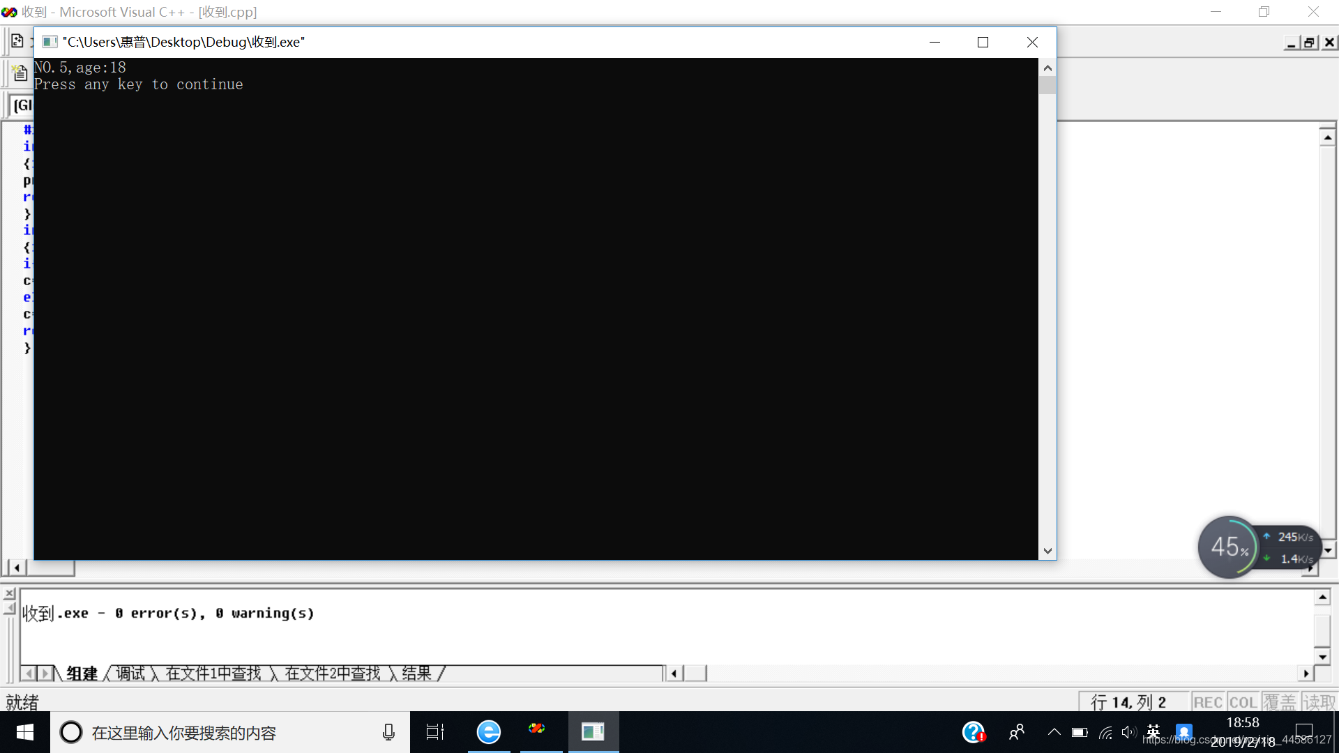Click the 英 input method indicator

click(x=1153, y=731)
